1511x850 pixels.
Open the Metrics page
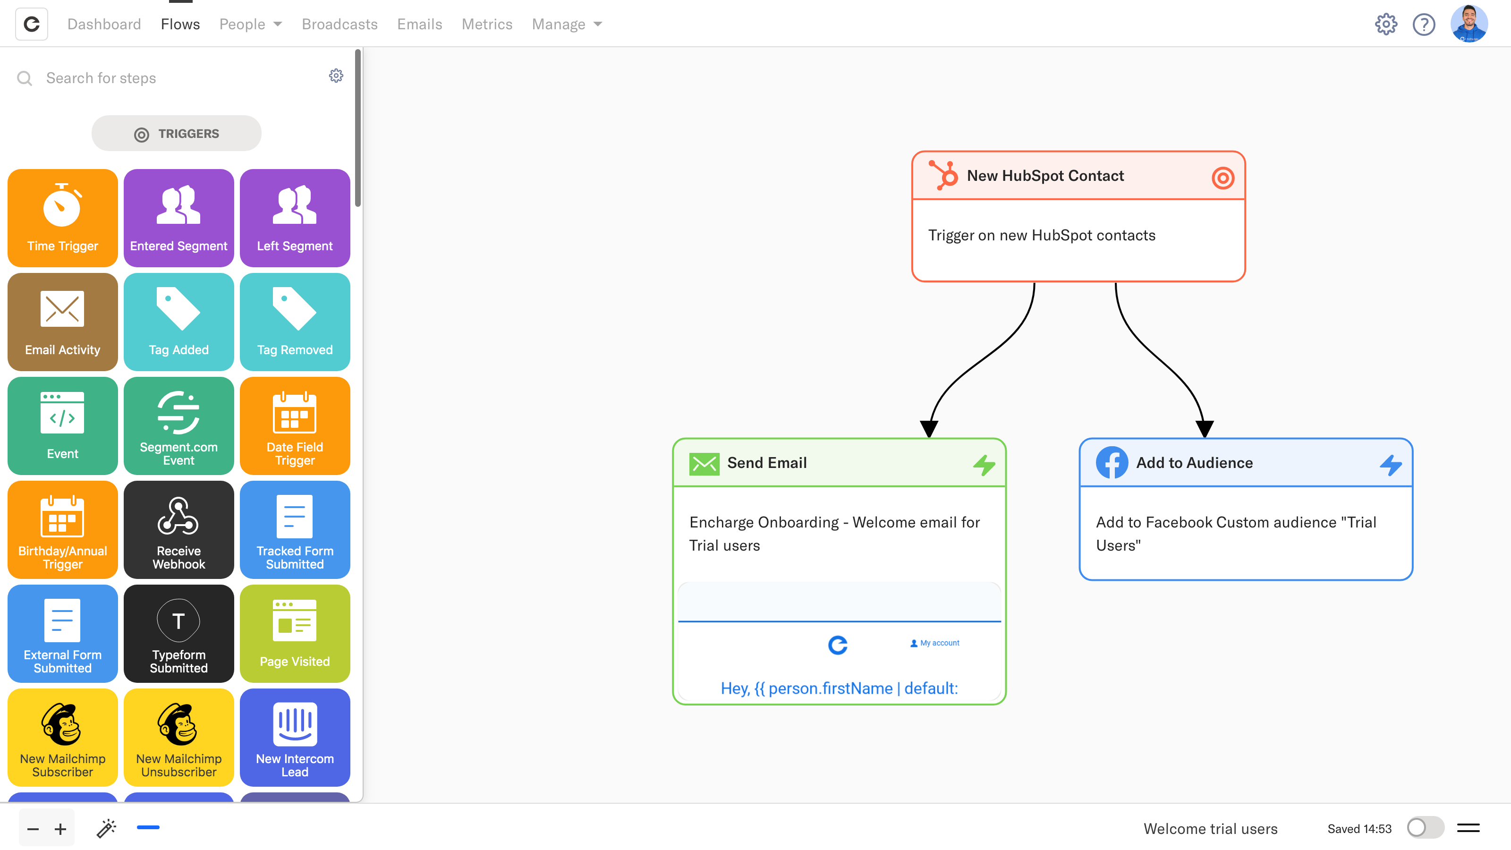click(x=486, y=24)
